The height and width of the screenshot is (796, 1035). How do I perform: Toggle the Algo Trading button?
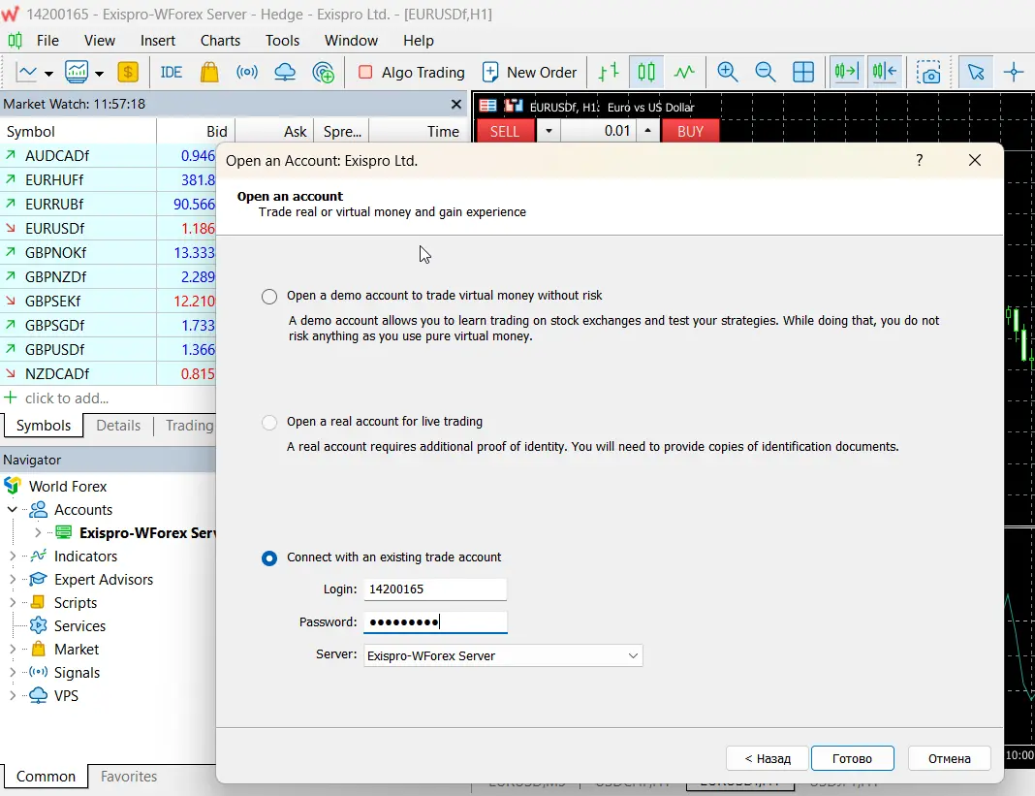411,72
